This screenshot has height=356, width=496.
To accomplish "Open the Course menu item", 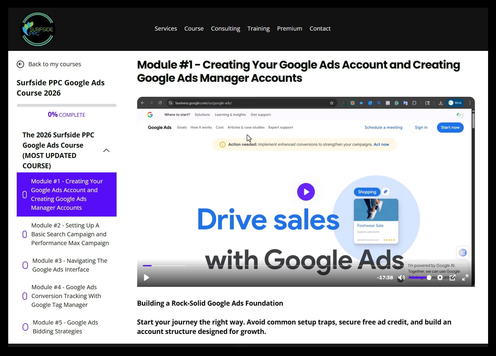I will tap(194, 28).
